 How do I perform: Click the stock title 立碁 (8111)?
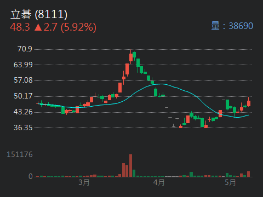tap(39, 14)
